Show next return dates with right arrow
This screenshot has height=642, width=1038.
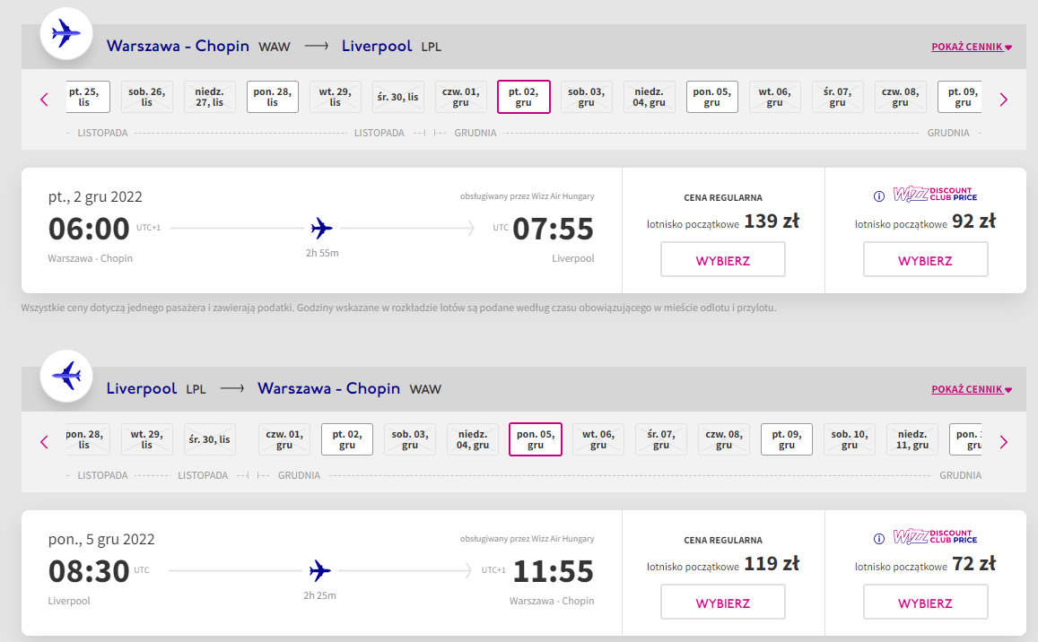pos(1004,442)
